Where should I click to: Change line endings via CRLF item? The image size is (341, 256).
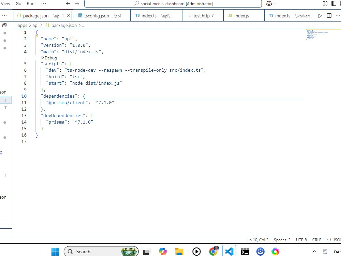coord(317,240)
